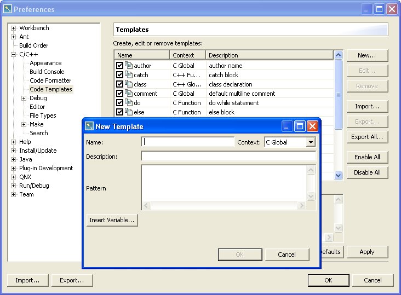This screenshot has width=401, height=295.
Task: Click the catch template icon
Action: tap(129, 75)
